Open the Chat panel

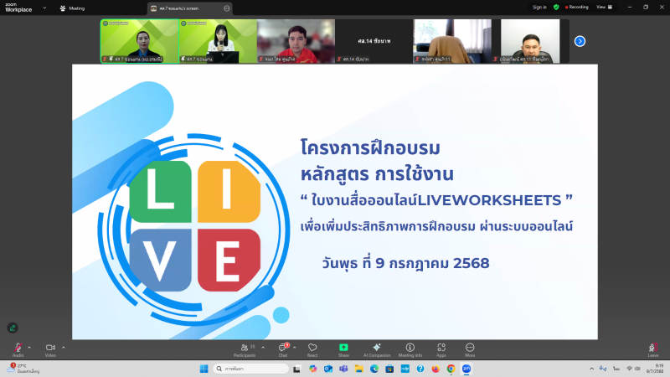(283, 348)
